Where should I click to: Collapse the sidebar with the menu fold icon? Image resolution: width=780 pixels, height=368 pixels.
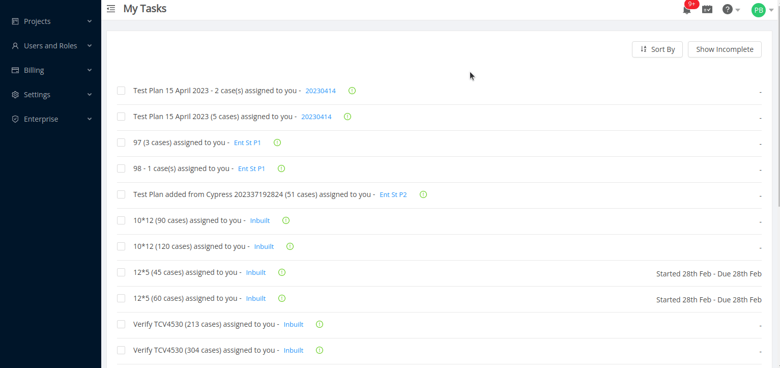(111, 9)
